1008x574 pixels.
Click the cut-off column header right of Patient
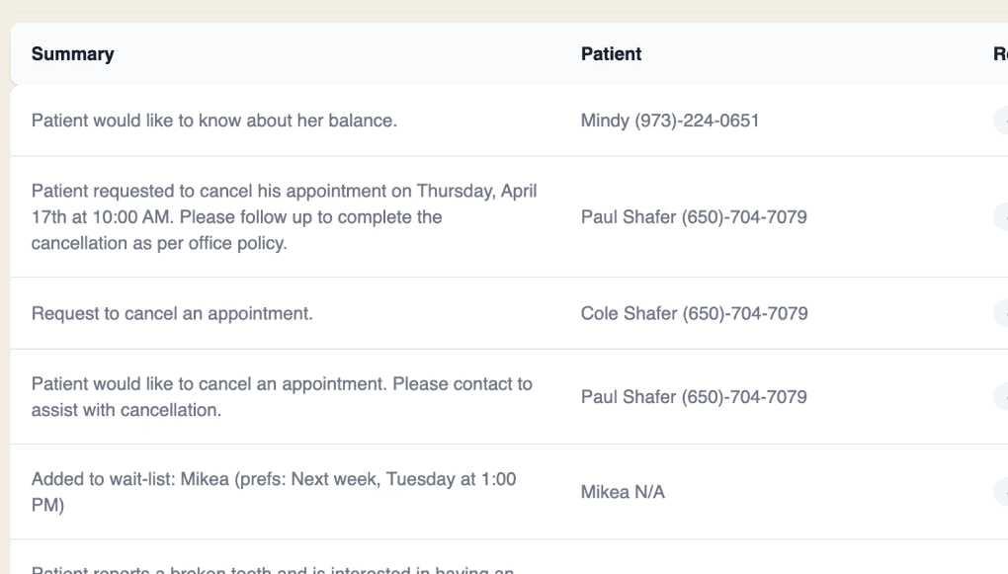coord(1001,54)
